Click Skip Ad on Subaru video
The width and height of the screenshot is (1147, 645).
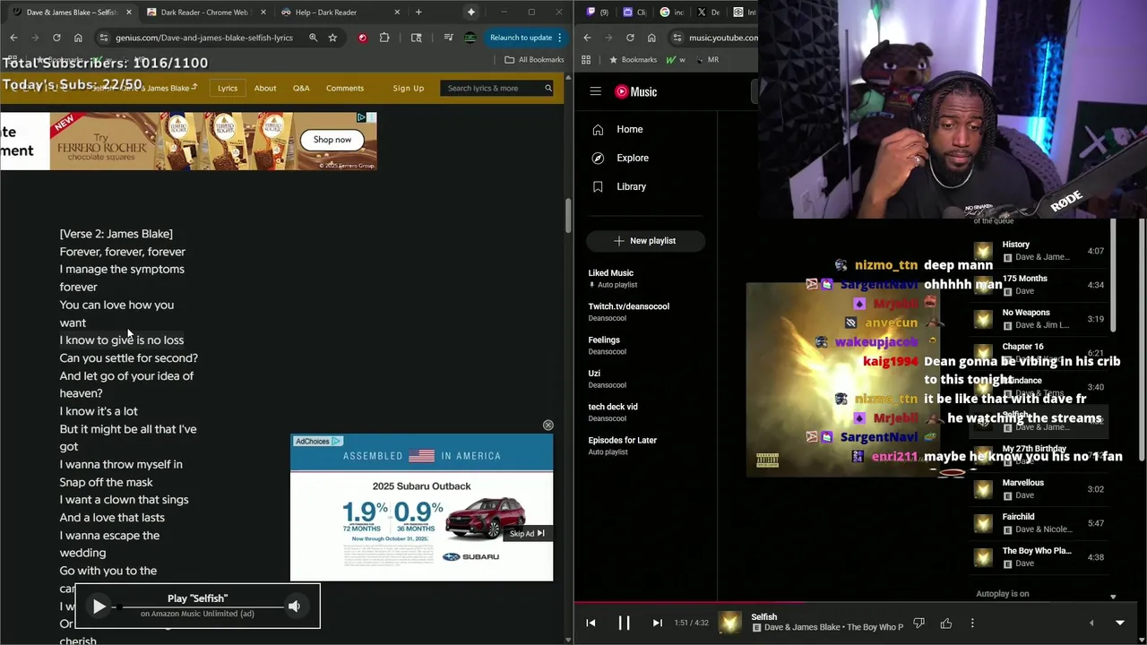tap(527, 533)
